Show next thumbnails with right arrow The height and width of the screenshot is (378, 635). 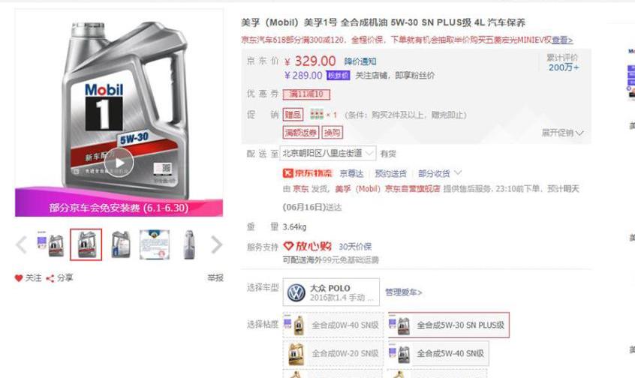(x=217, y=244)
